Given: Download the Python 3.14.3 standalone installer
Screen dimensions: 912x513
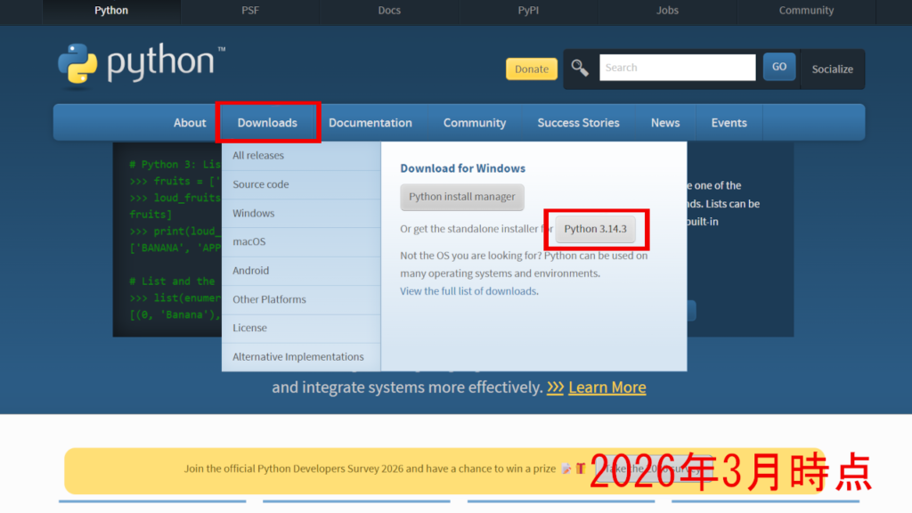Looking at the screenshot, I should (x=595, y=229).
